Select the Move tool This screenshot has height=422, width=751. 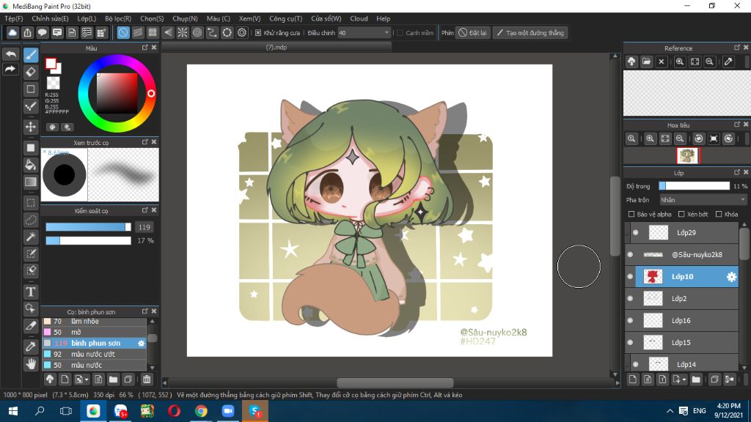[31, 127]
